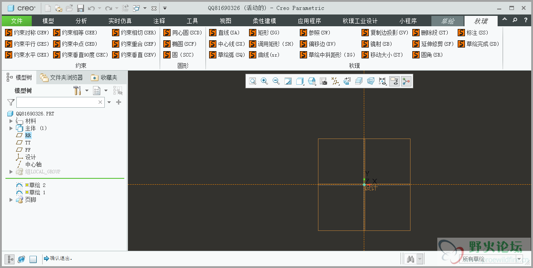This screenshot has height=268, width=533.
Task: Click the Zoom Out magnifier icon
Action: tap(276, 81)
